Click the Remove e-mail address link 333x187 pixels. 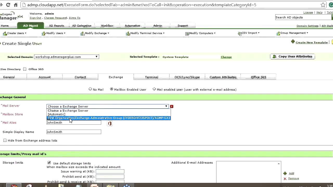coord(293,178)
